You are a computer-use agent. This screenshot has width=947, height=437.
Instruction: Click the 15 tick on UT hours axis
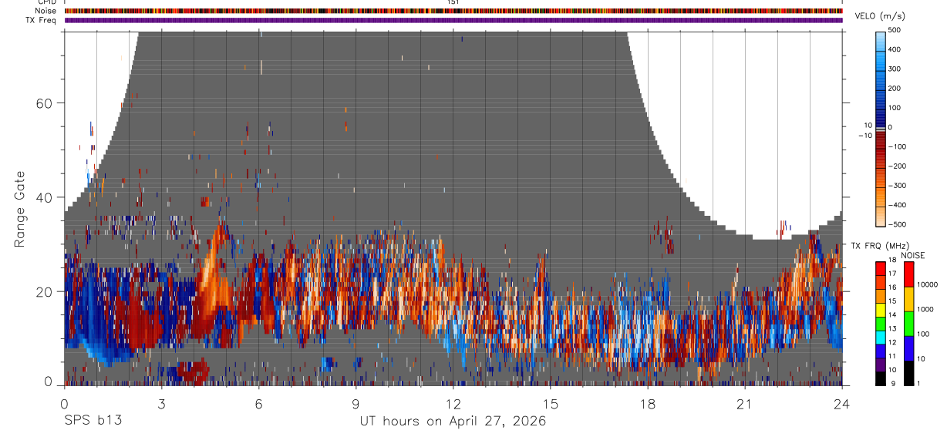click(x=551, y=402)
